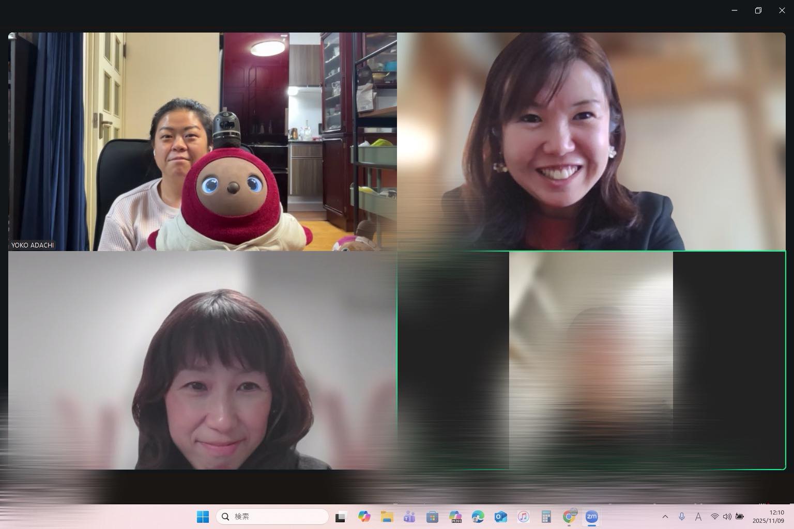Toggle the IME input mode A indicator
The width and height of the screenshot is (794, 529).
(x=698, y=517)
